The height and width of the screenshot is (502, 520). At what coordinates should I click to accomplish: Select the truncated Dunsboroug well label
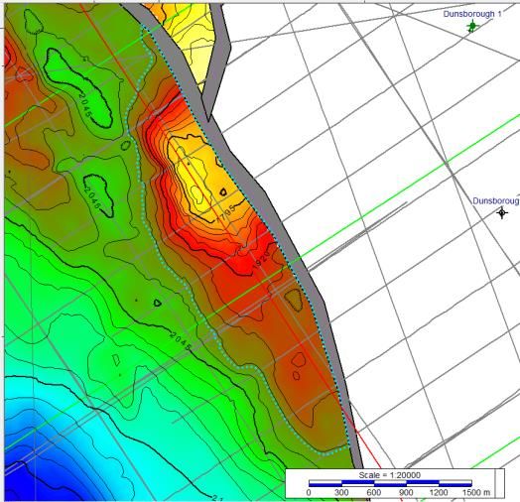[x=496, y=201]
